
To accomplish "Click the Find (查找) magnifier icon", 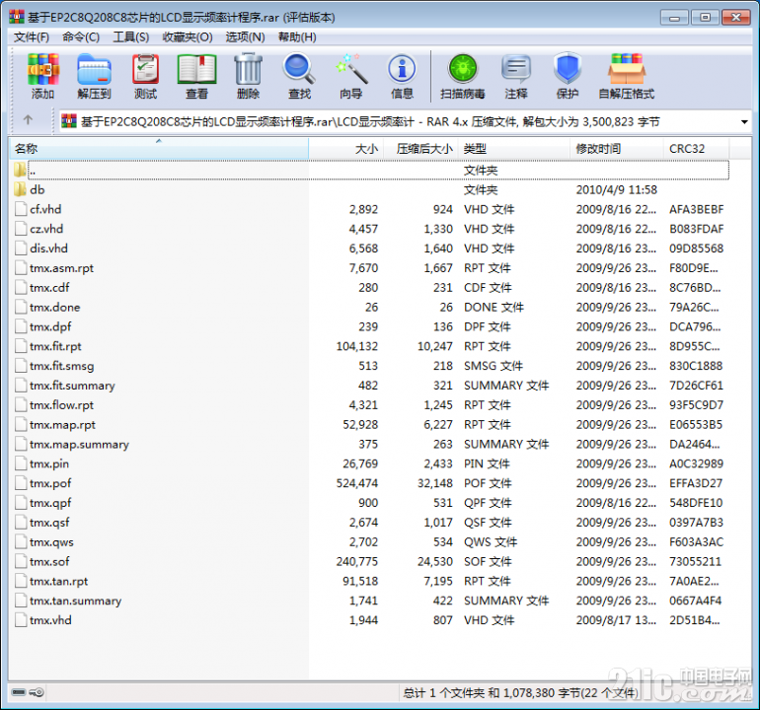I will pos(299,69).
